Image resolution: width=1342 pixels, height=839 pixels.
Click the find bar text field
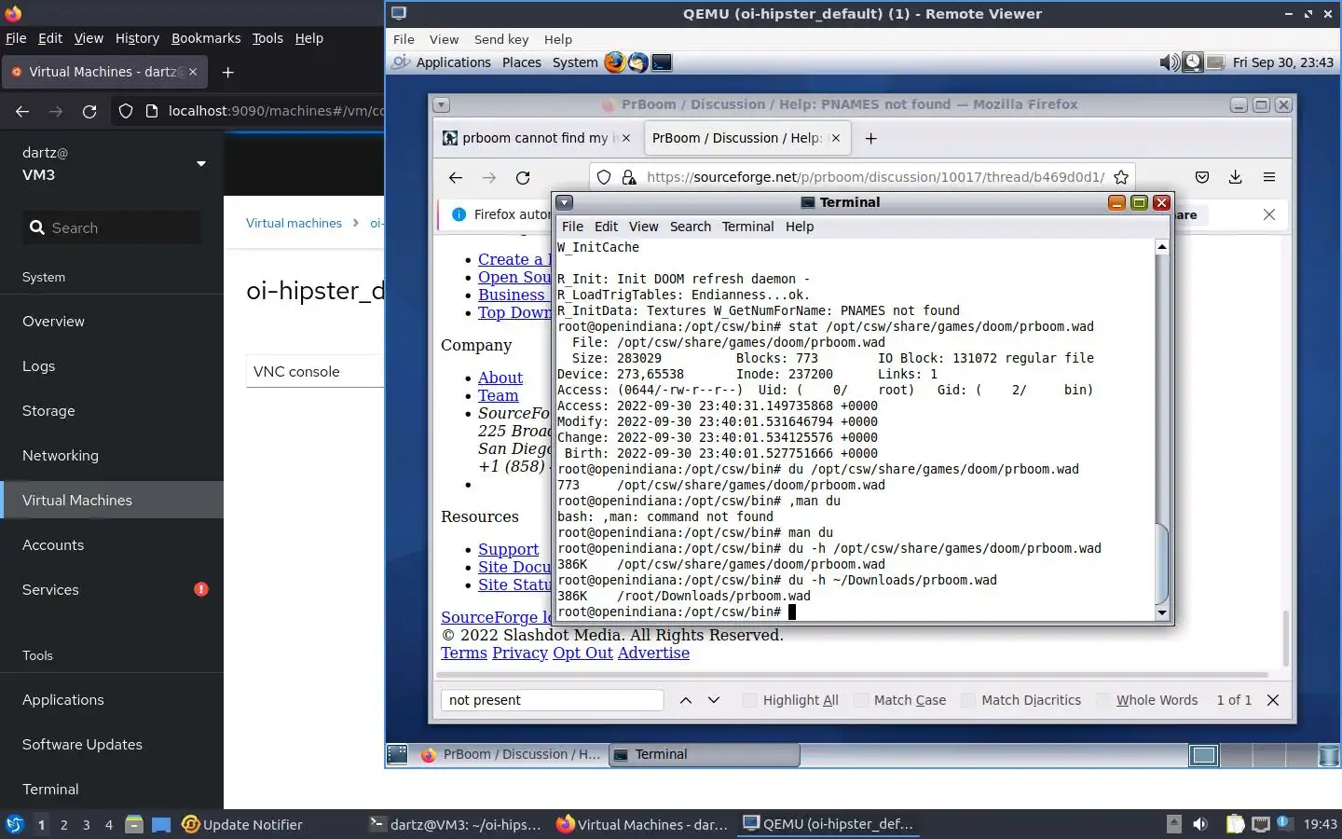552,700
